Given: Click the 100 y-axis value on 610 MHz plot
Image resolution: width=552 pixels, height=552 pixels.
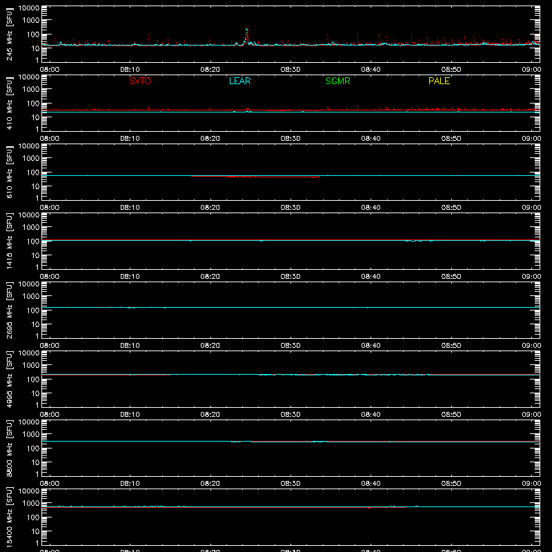Looking at the screenshot, I should (x=33, y=172).
